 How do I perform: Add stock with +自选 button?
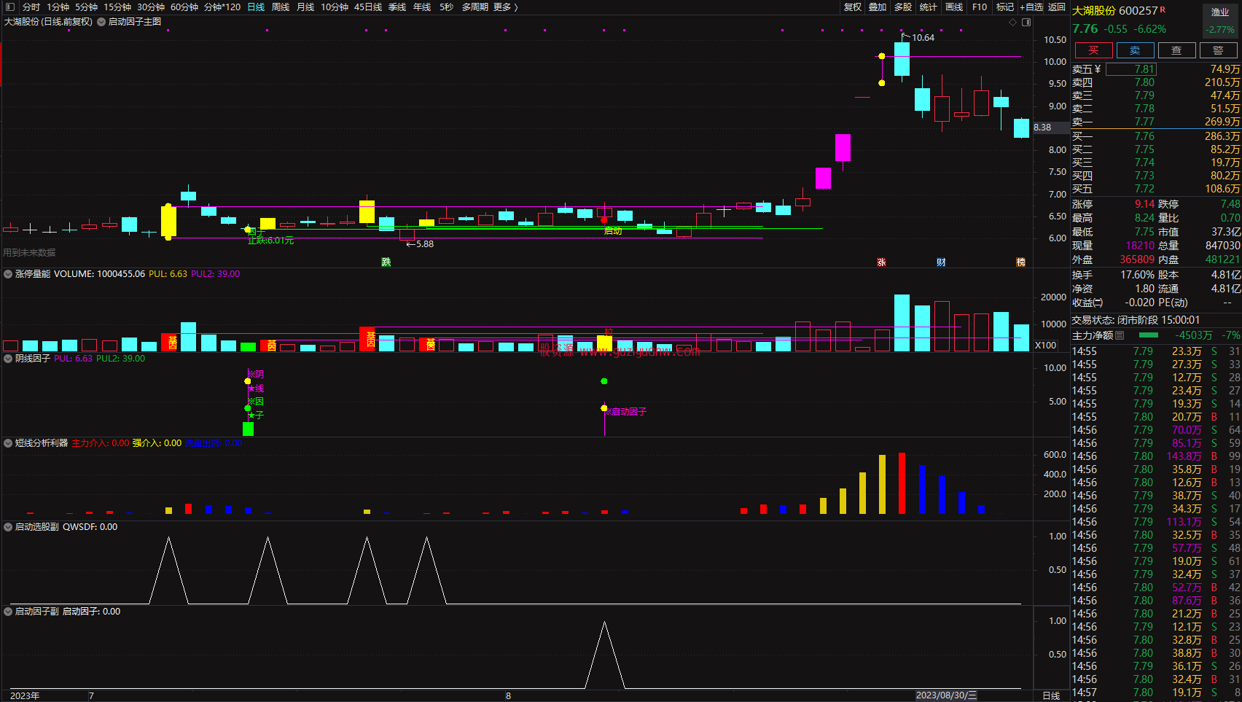[x=1031, y=7]
